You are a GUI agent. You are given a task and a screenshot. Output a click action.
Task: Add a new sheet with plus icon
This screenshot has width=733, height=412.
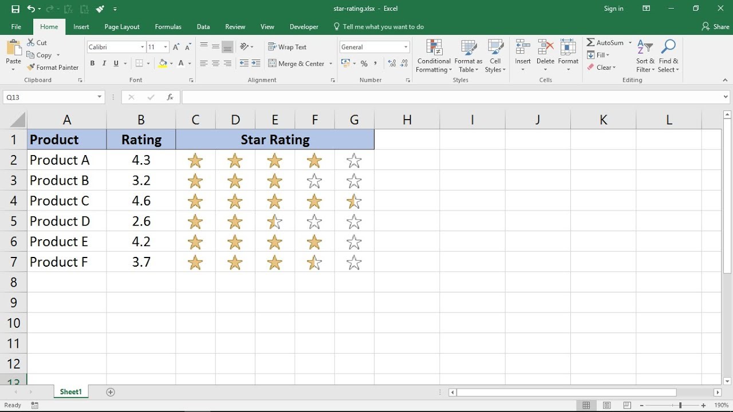click(111, 392)
